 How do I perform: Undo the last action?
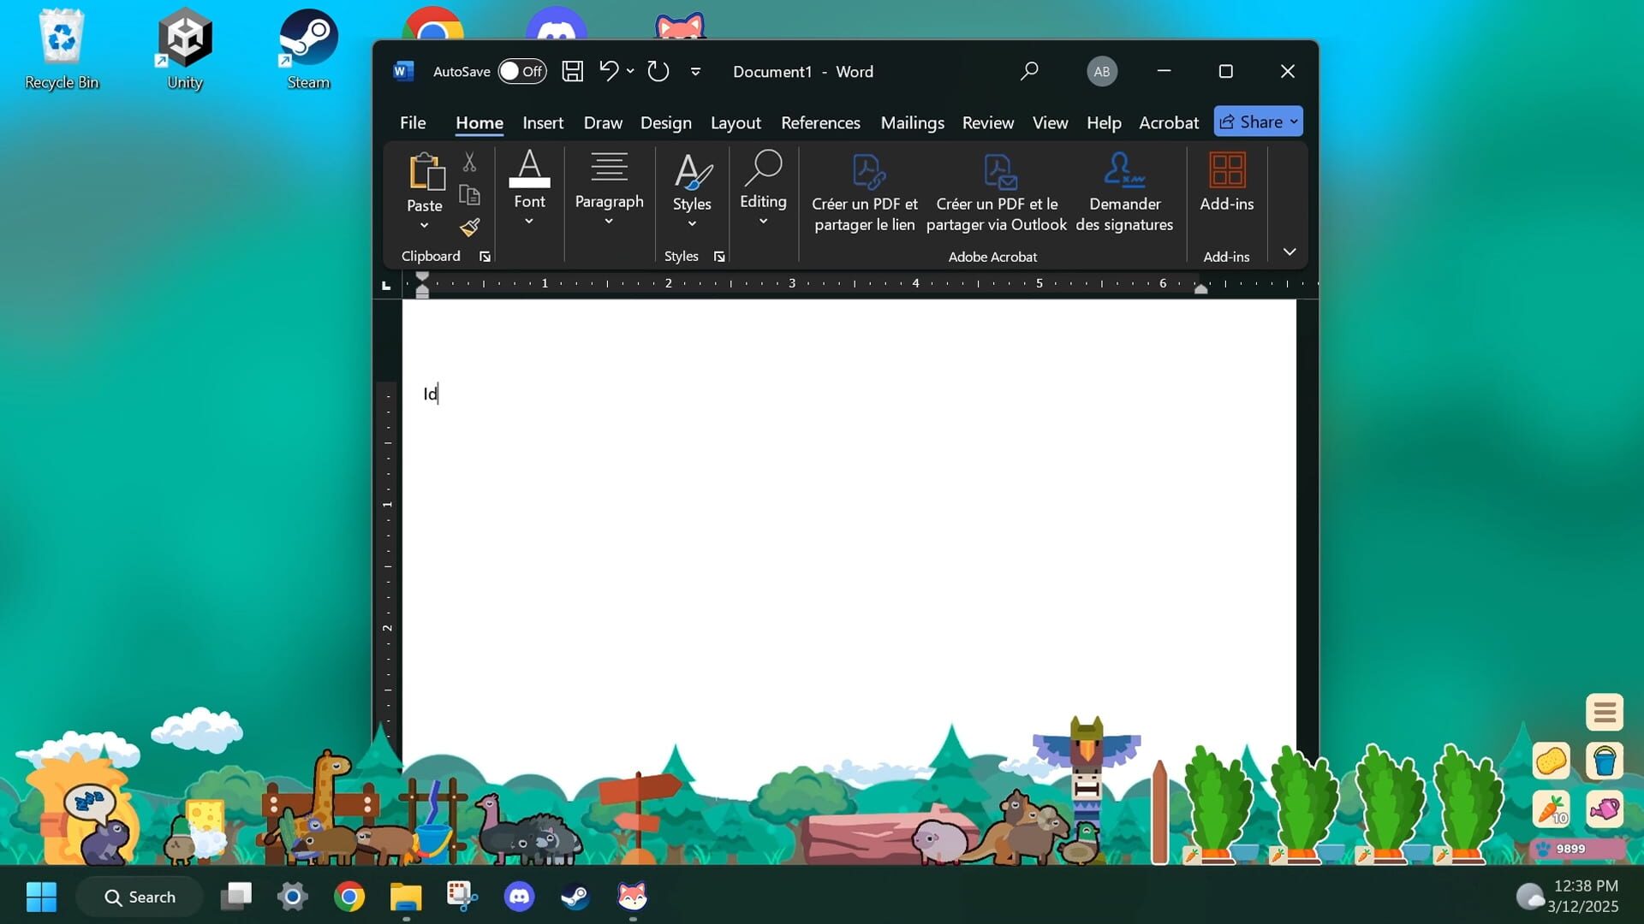coord(609,71)
